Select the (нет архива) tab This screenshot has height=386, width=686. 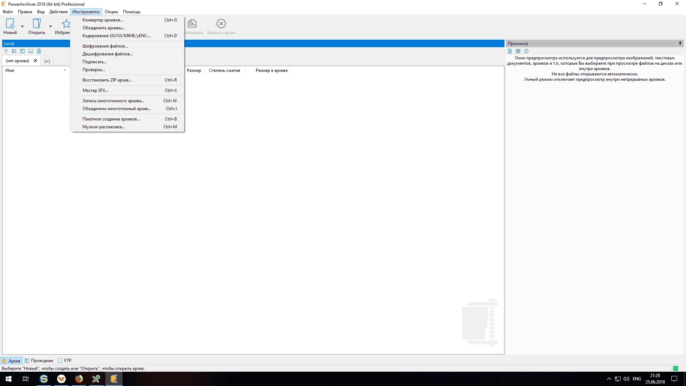[x=18, y=61]
